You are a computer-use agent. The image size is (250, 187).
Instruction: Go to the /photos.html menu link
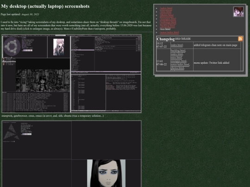point(167,15)
